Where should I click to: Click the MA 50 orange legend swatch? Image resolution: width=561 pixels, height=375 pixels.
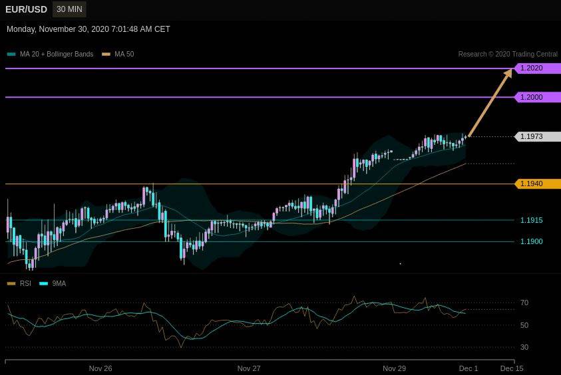pyautogui.click(x=106, y=55)
